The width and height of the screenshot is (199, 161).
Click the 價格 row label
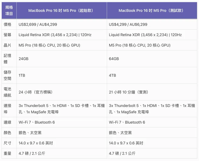click(x=8, y=25)
